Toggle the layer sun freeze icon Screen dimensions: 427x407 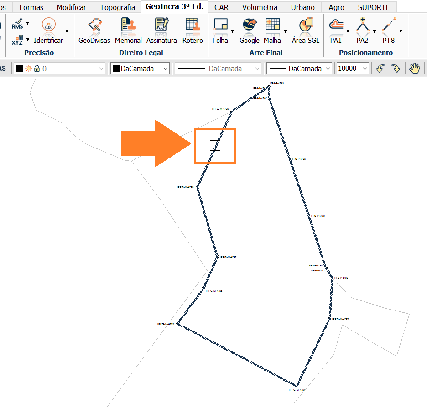click(x=28, y=69)
